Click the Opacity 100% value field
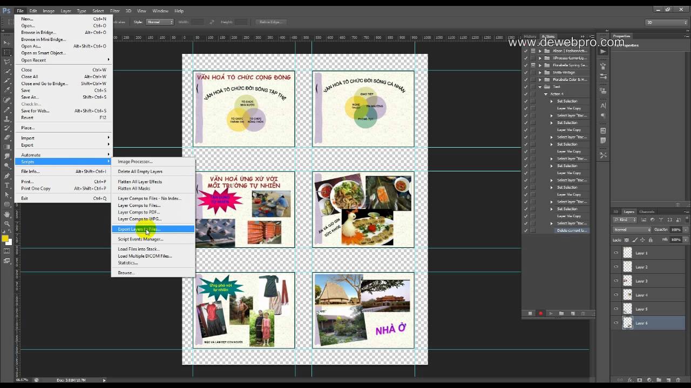This screenshot has height=388, width=691. [x=675, y=230]
